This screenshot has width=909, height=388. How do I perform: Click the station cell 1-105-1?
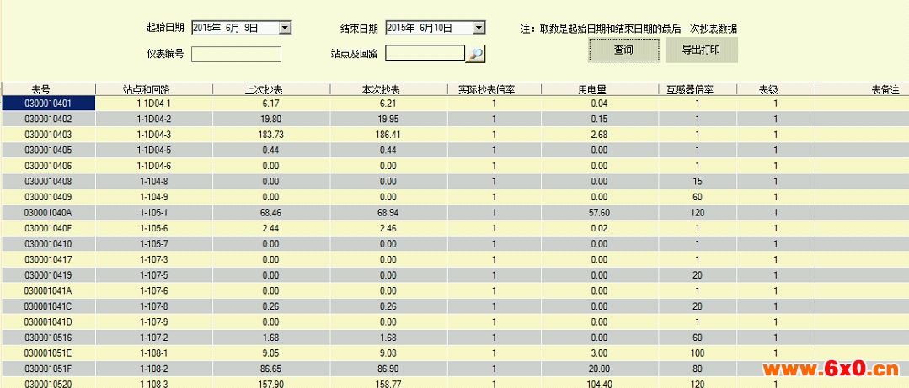(154, 213)
